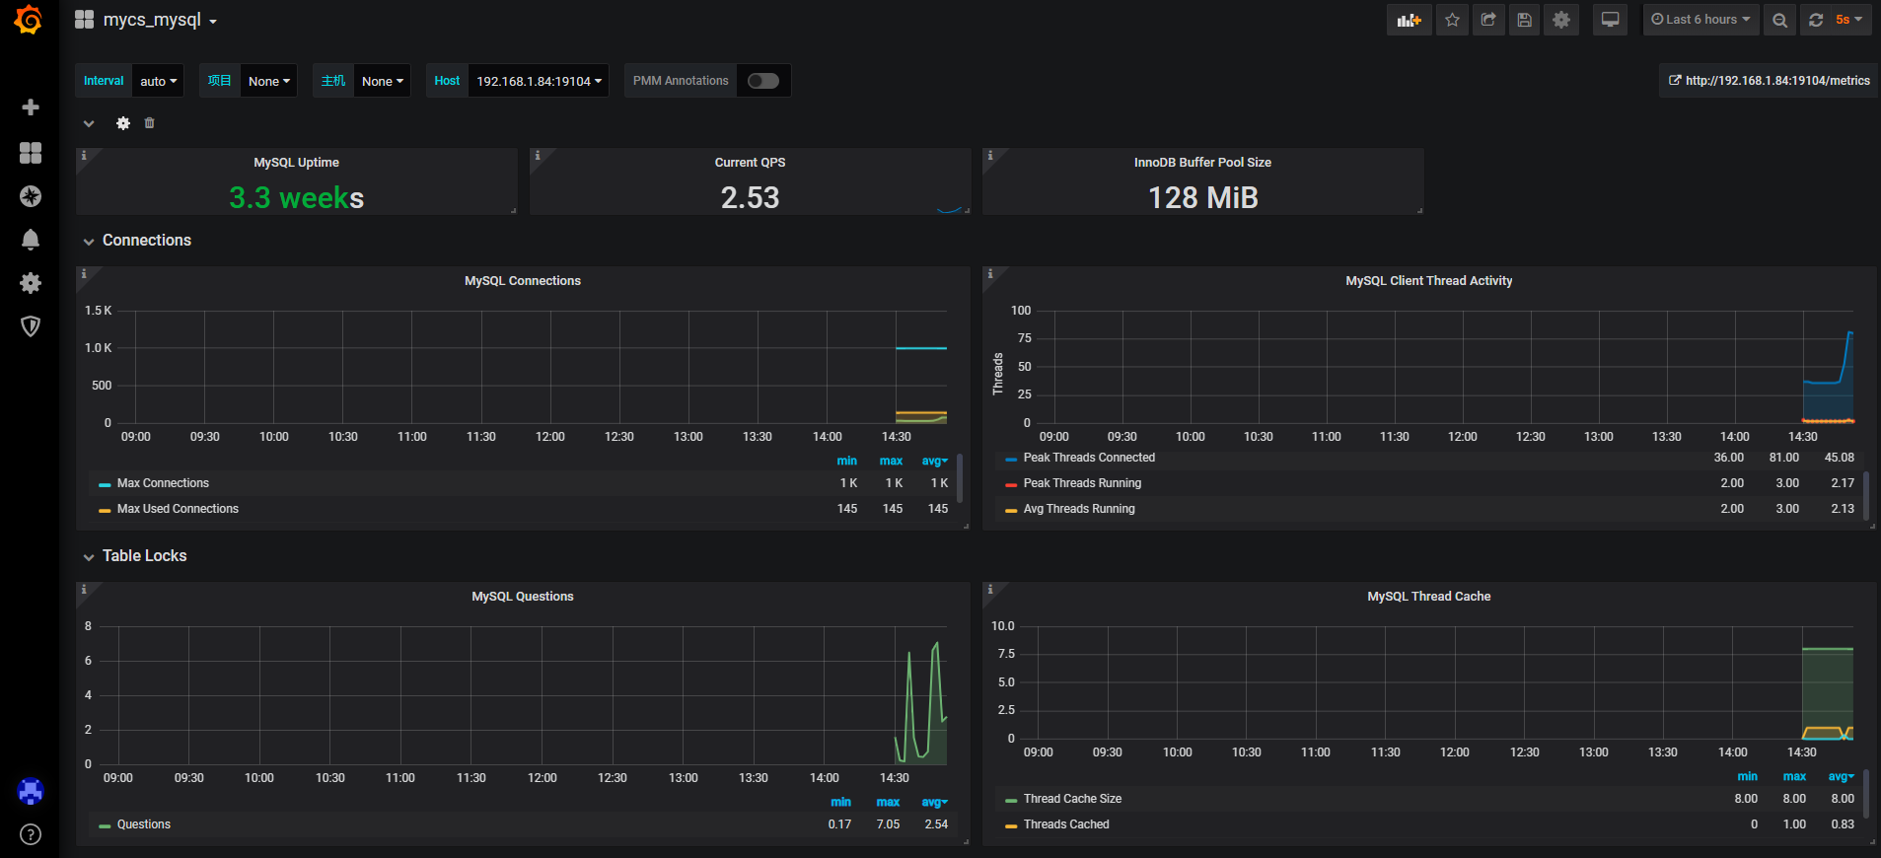Open the Alerting bell icon

coord(31,240)
